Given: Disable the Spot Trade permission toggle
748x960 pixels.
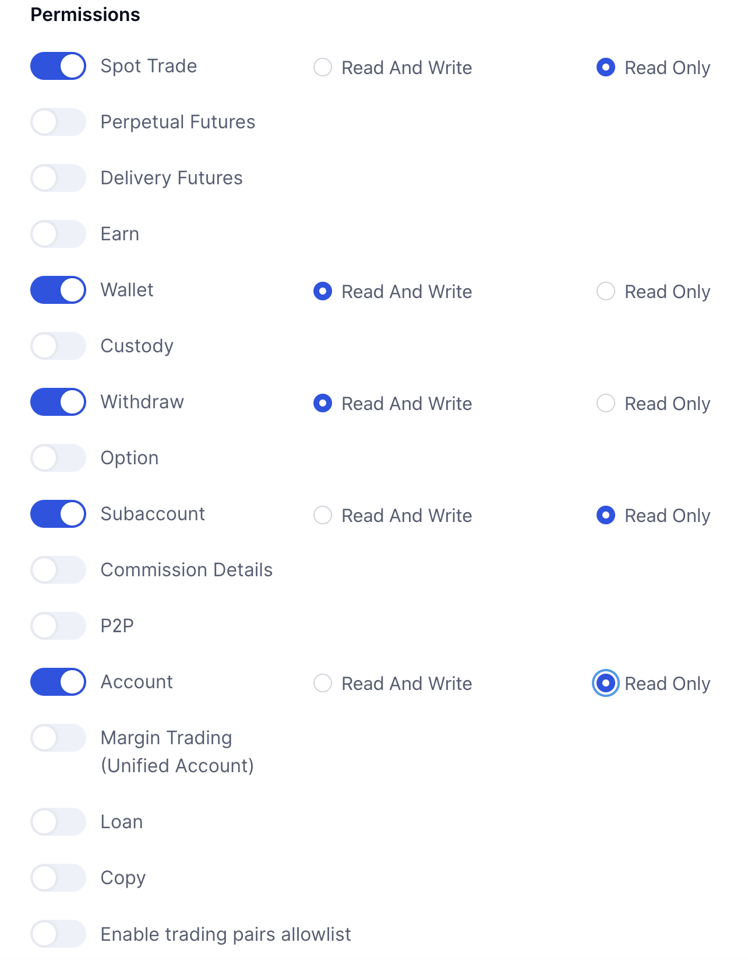Looking at the screenshot, I should click(x=58, y=66).
